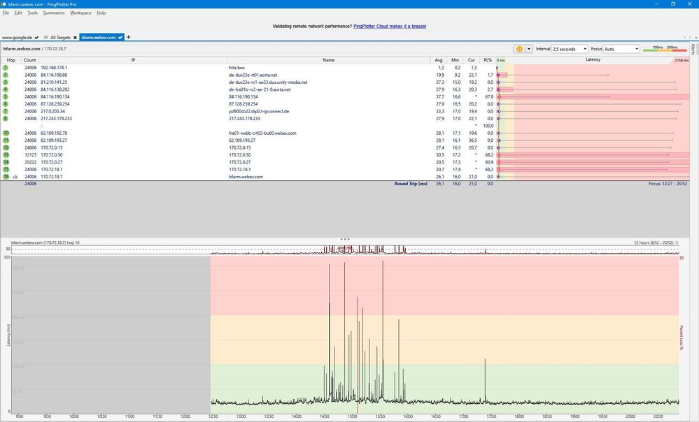
Task: Pause the trace with the orange button
Action: pos(519,49)
